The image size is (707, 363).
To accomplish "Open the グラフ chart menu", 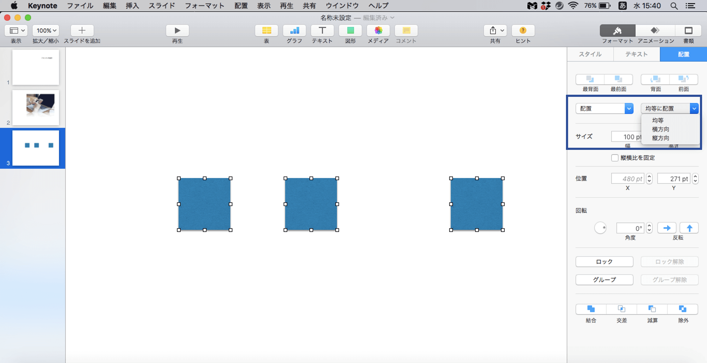I will coord(294,30).
